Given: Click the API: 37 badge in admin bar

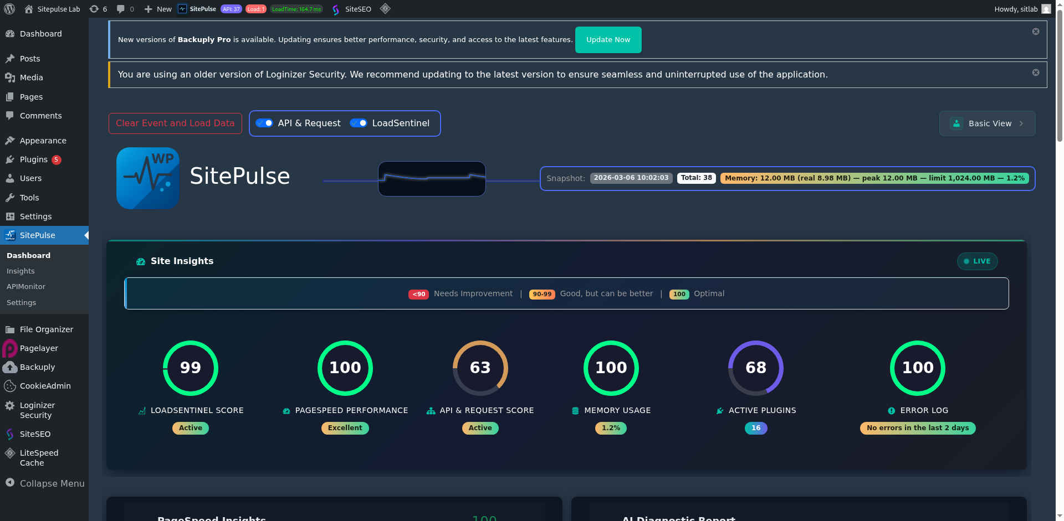Looking at the screenshot, I should click(231, 9).
